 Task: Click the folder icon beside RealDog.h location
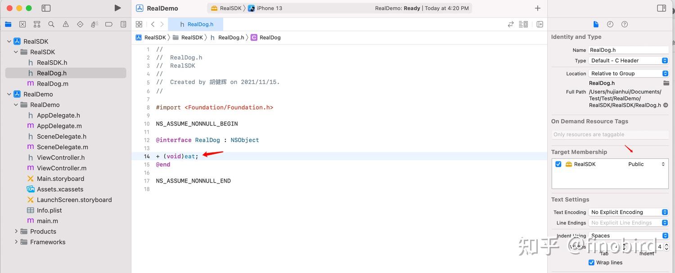(x=666, y=83)
